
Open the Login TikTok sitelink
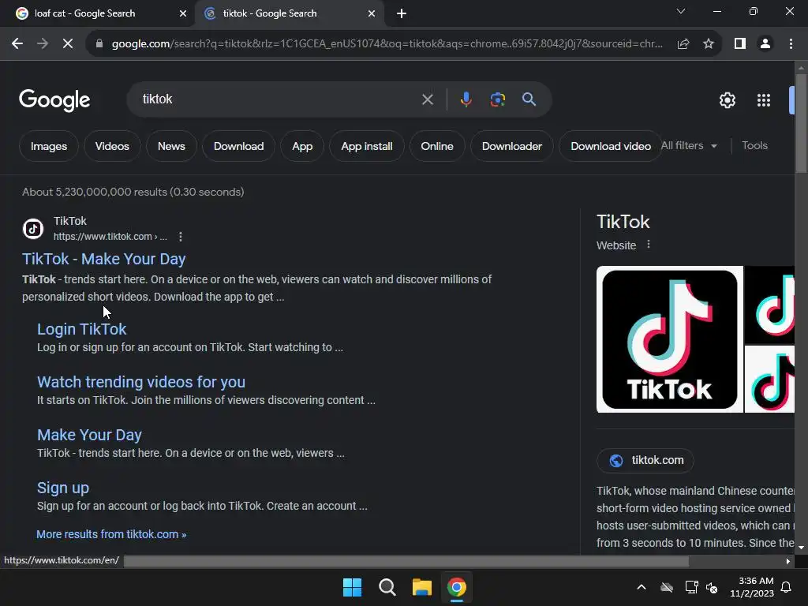81,329
